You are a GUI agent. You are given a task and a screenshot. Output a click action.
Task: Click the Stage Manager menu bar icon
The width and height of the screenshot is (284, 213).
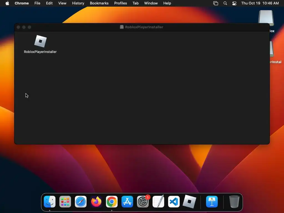click(215, 3)
